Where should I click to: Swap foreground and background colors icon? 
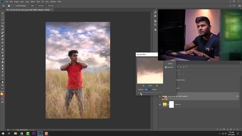point(3,91)
